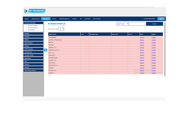The height and width of the screenshot is (115, 189).
Task: Click the arrow bullet beside Advance Allocation
Action: coord(26,26)
